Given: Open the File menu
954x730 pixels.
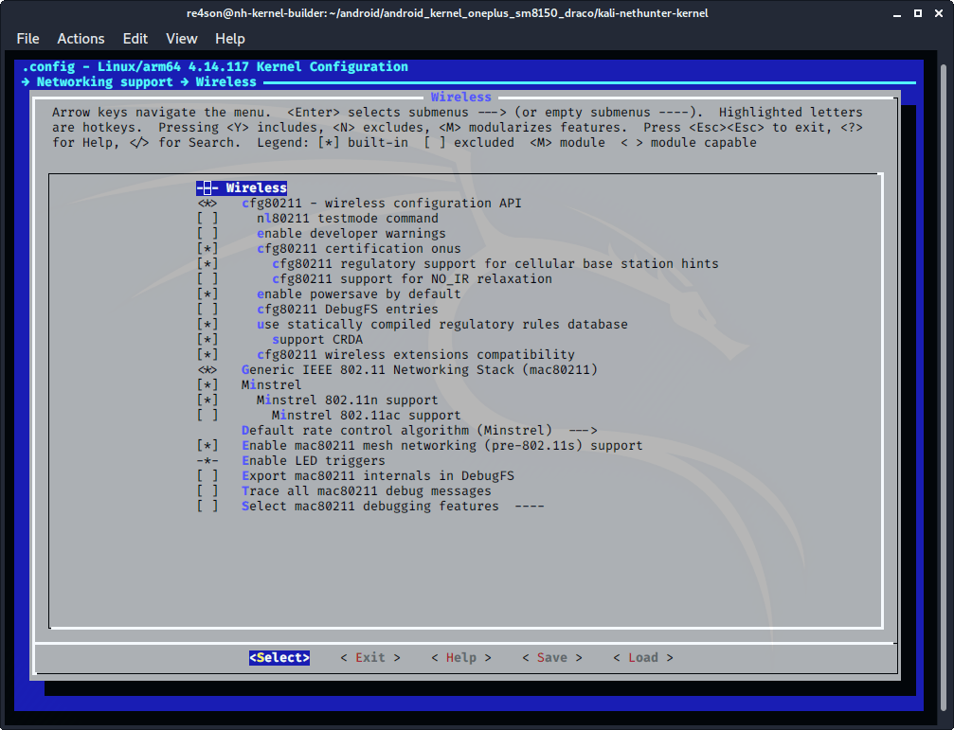Looking at the screenshot, I should (27, 39).
